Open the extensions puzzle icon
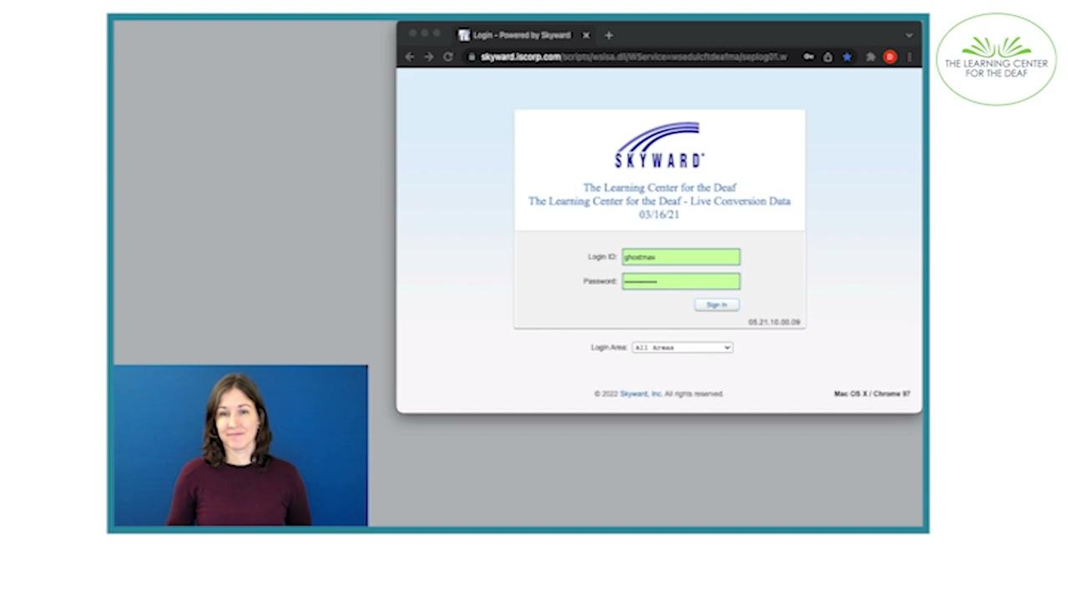Viewport: 1068px width, 601px height. (x=870, y=57)
